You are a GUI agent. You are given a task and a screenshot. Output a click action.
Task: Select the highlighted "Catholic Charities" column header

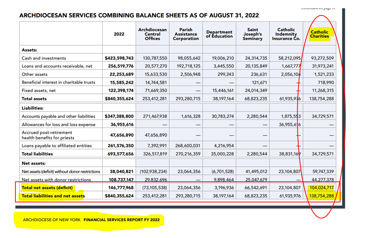click(x=319, y=34)
